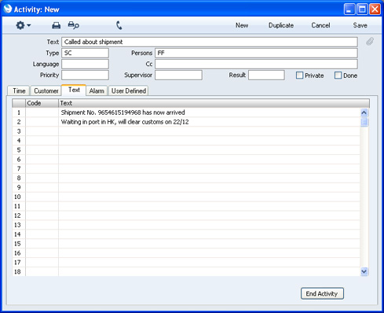Click the header Text field 'Called about shipment'
Screen dimensions: 384x313
click(210, 42)
